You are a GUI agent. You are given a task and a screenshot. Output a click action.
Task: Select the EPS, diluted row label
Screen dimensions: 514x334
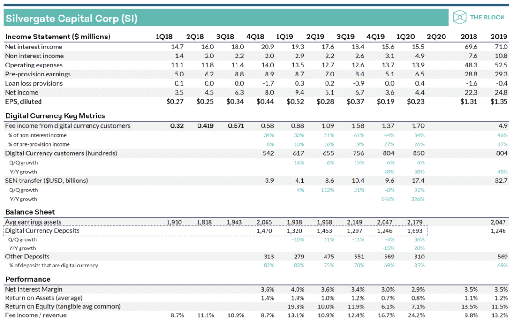[23, 102]
